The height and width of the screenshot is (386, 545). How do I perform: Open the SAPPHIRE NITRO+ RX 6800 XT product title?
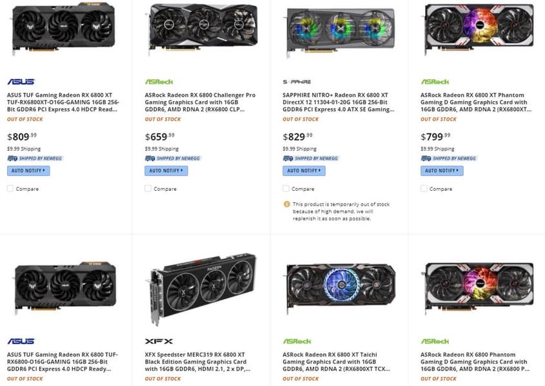pos(338,102)
